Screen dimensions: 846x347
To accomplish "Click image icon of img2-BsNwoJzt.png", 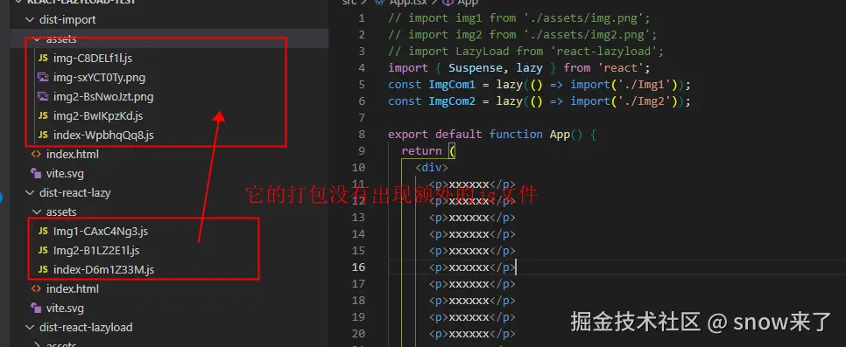I will [43, 97].
